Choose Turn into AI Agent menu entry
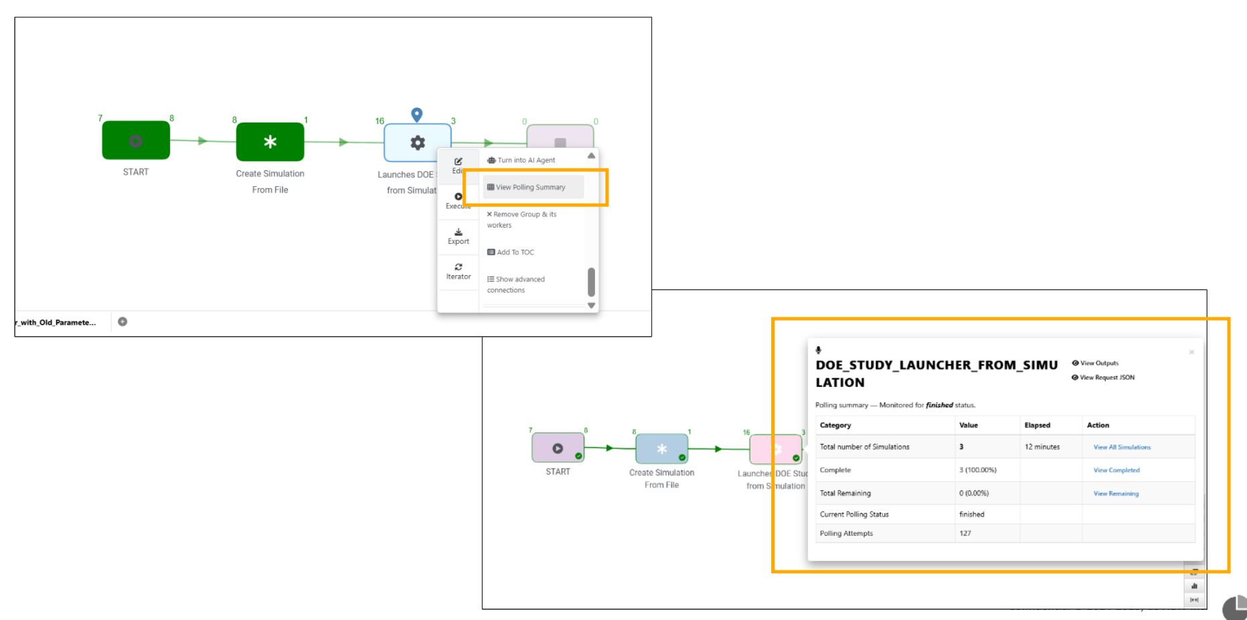Screen dimensions: 1247x620 [521, 160]
